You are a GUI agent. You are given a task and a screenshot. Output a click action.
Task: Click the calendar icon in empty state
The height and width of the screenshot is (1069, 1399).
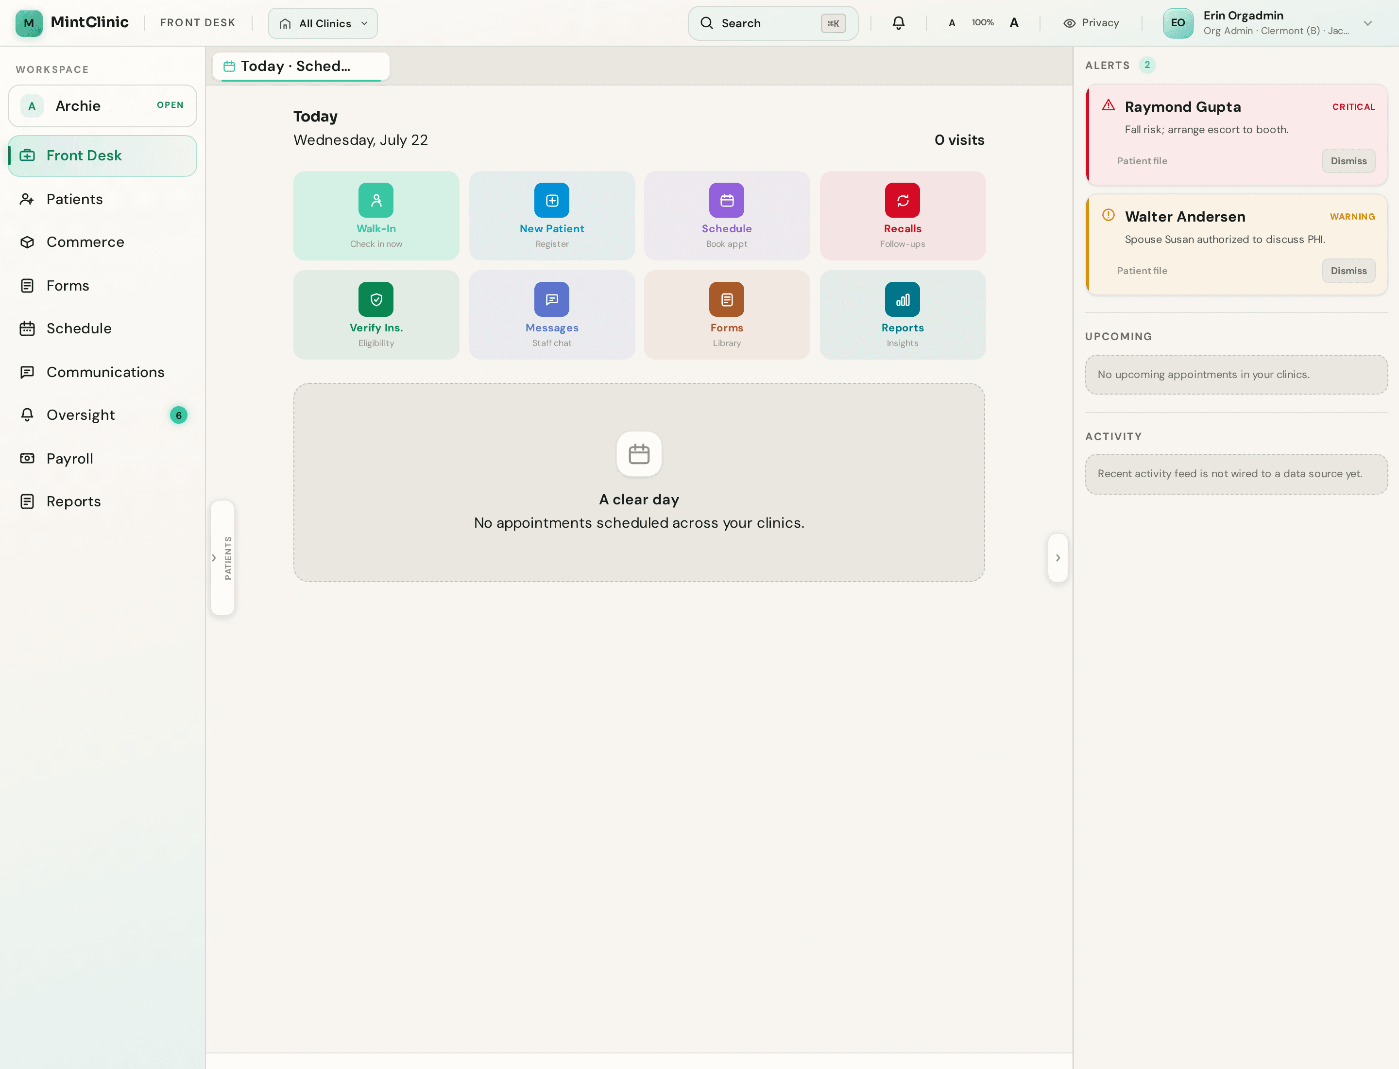click(639, 454)
